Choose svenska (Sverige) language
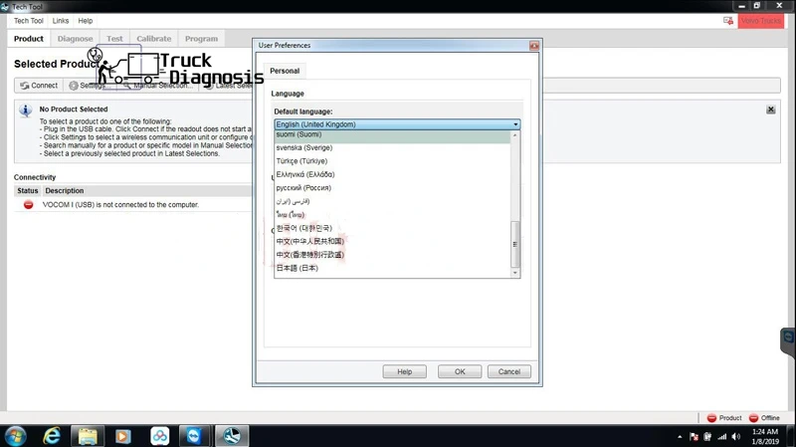Image resolution: width=796 pixels, height=447 pixels. tap(392, 147)
